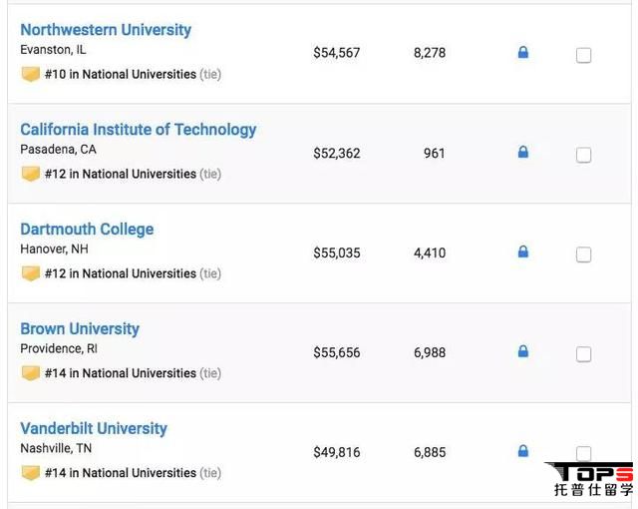
Task: Open the California Institute of Technology link
Action: pos(139,130)
